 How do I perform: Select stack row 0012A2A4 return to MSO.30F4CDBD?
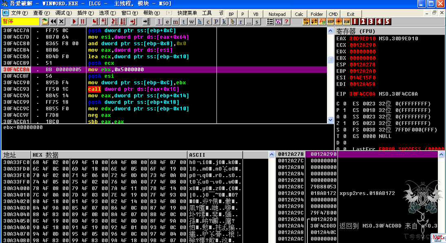point(357,226)
